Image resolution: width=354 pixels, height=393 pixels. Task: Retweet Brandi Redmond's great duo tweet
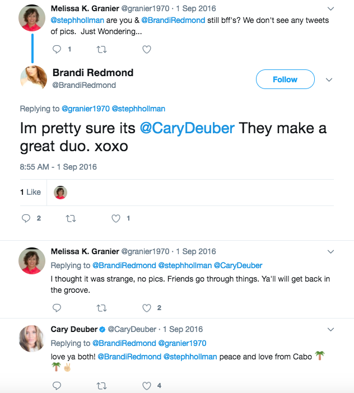[x=71, y=218]
